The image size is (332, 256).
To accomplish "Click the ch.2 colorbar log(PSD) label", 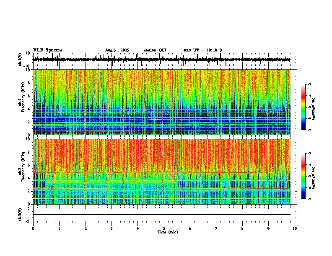I will tap(314, 178).
